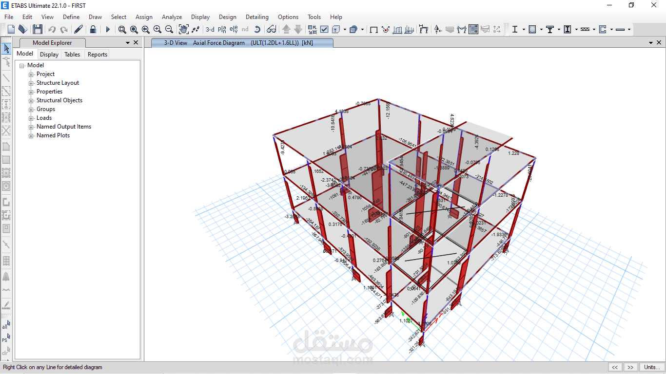Image resolution: width=666 pixels, height=374 pixels.
Task: Select the pointer Select Object tool
Action: tap(6, 48)
